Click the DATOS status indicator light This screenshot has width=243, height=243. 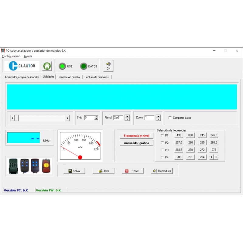click(84, 66)
